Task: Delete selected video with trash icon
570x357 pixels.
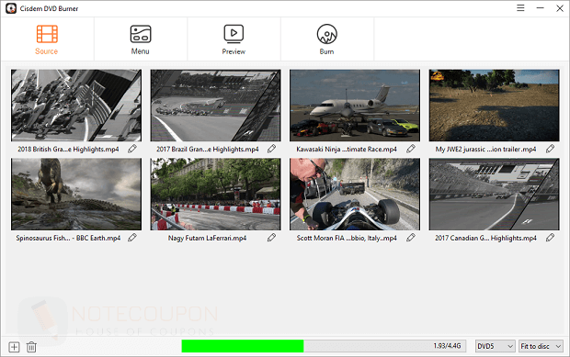Action: coord(31,347)
